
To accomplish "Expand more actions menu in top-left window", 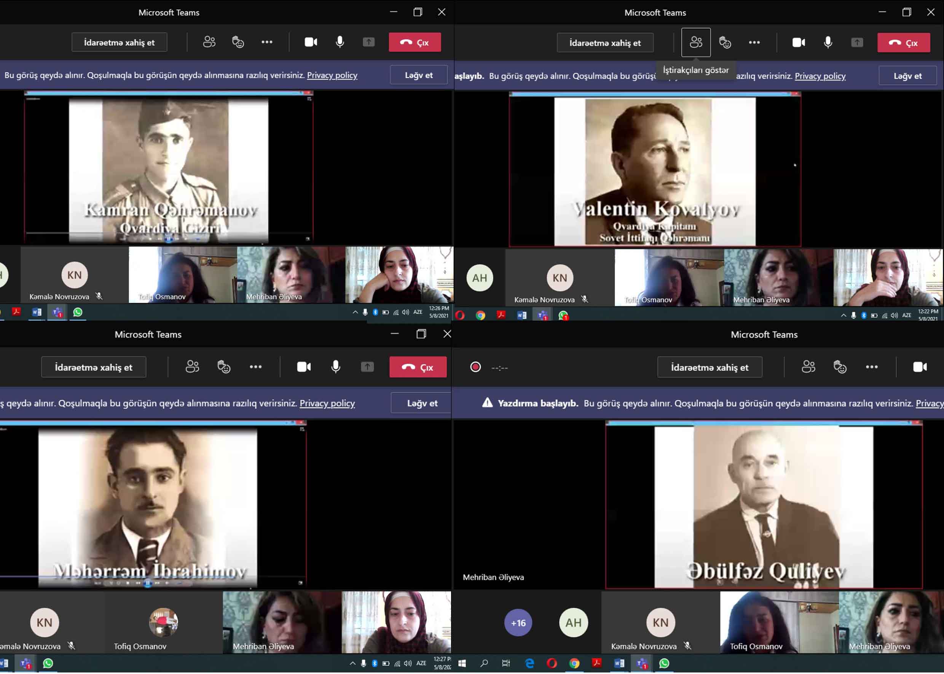I will [266, 42].
